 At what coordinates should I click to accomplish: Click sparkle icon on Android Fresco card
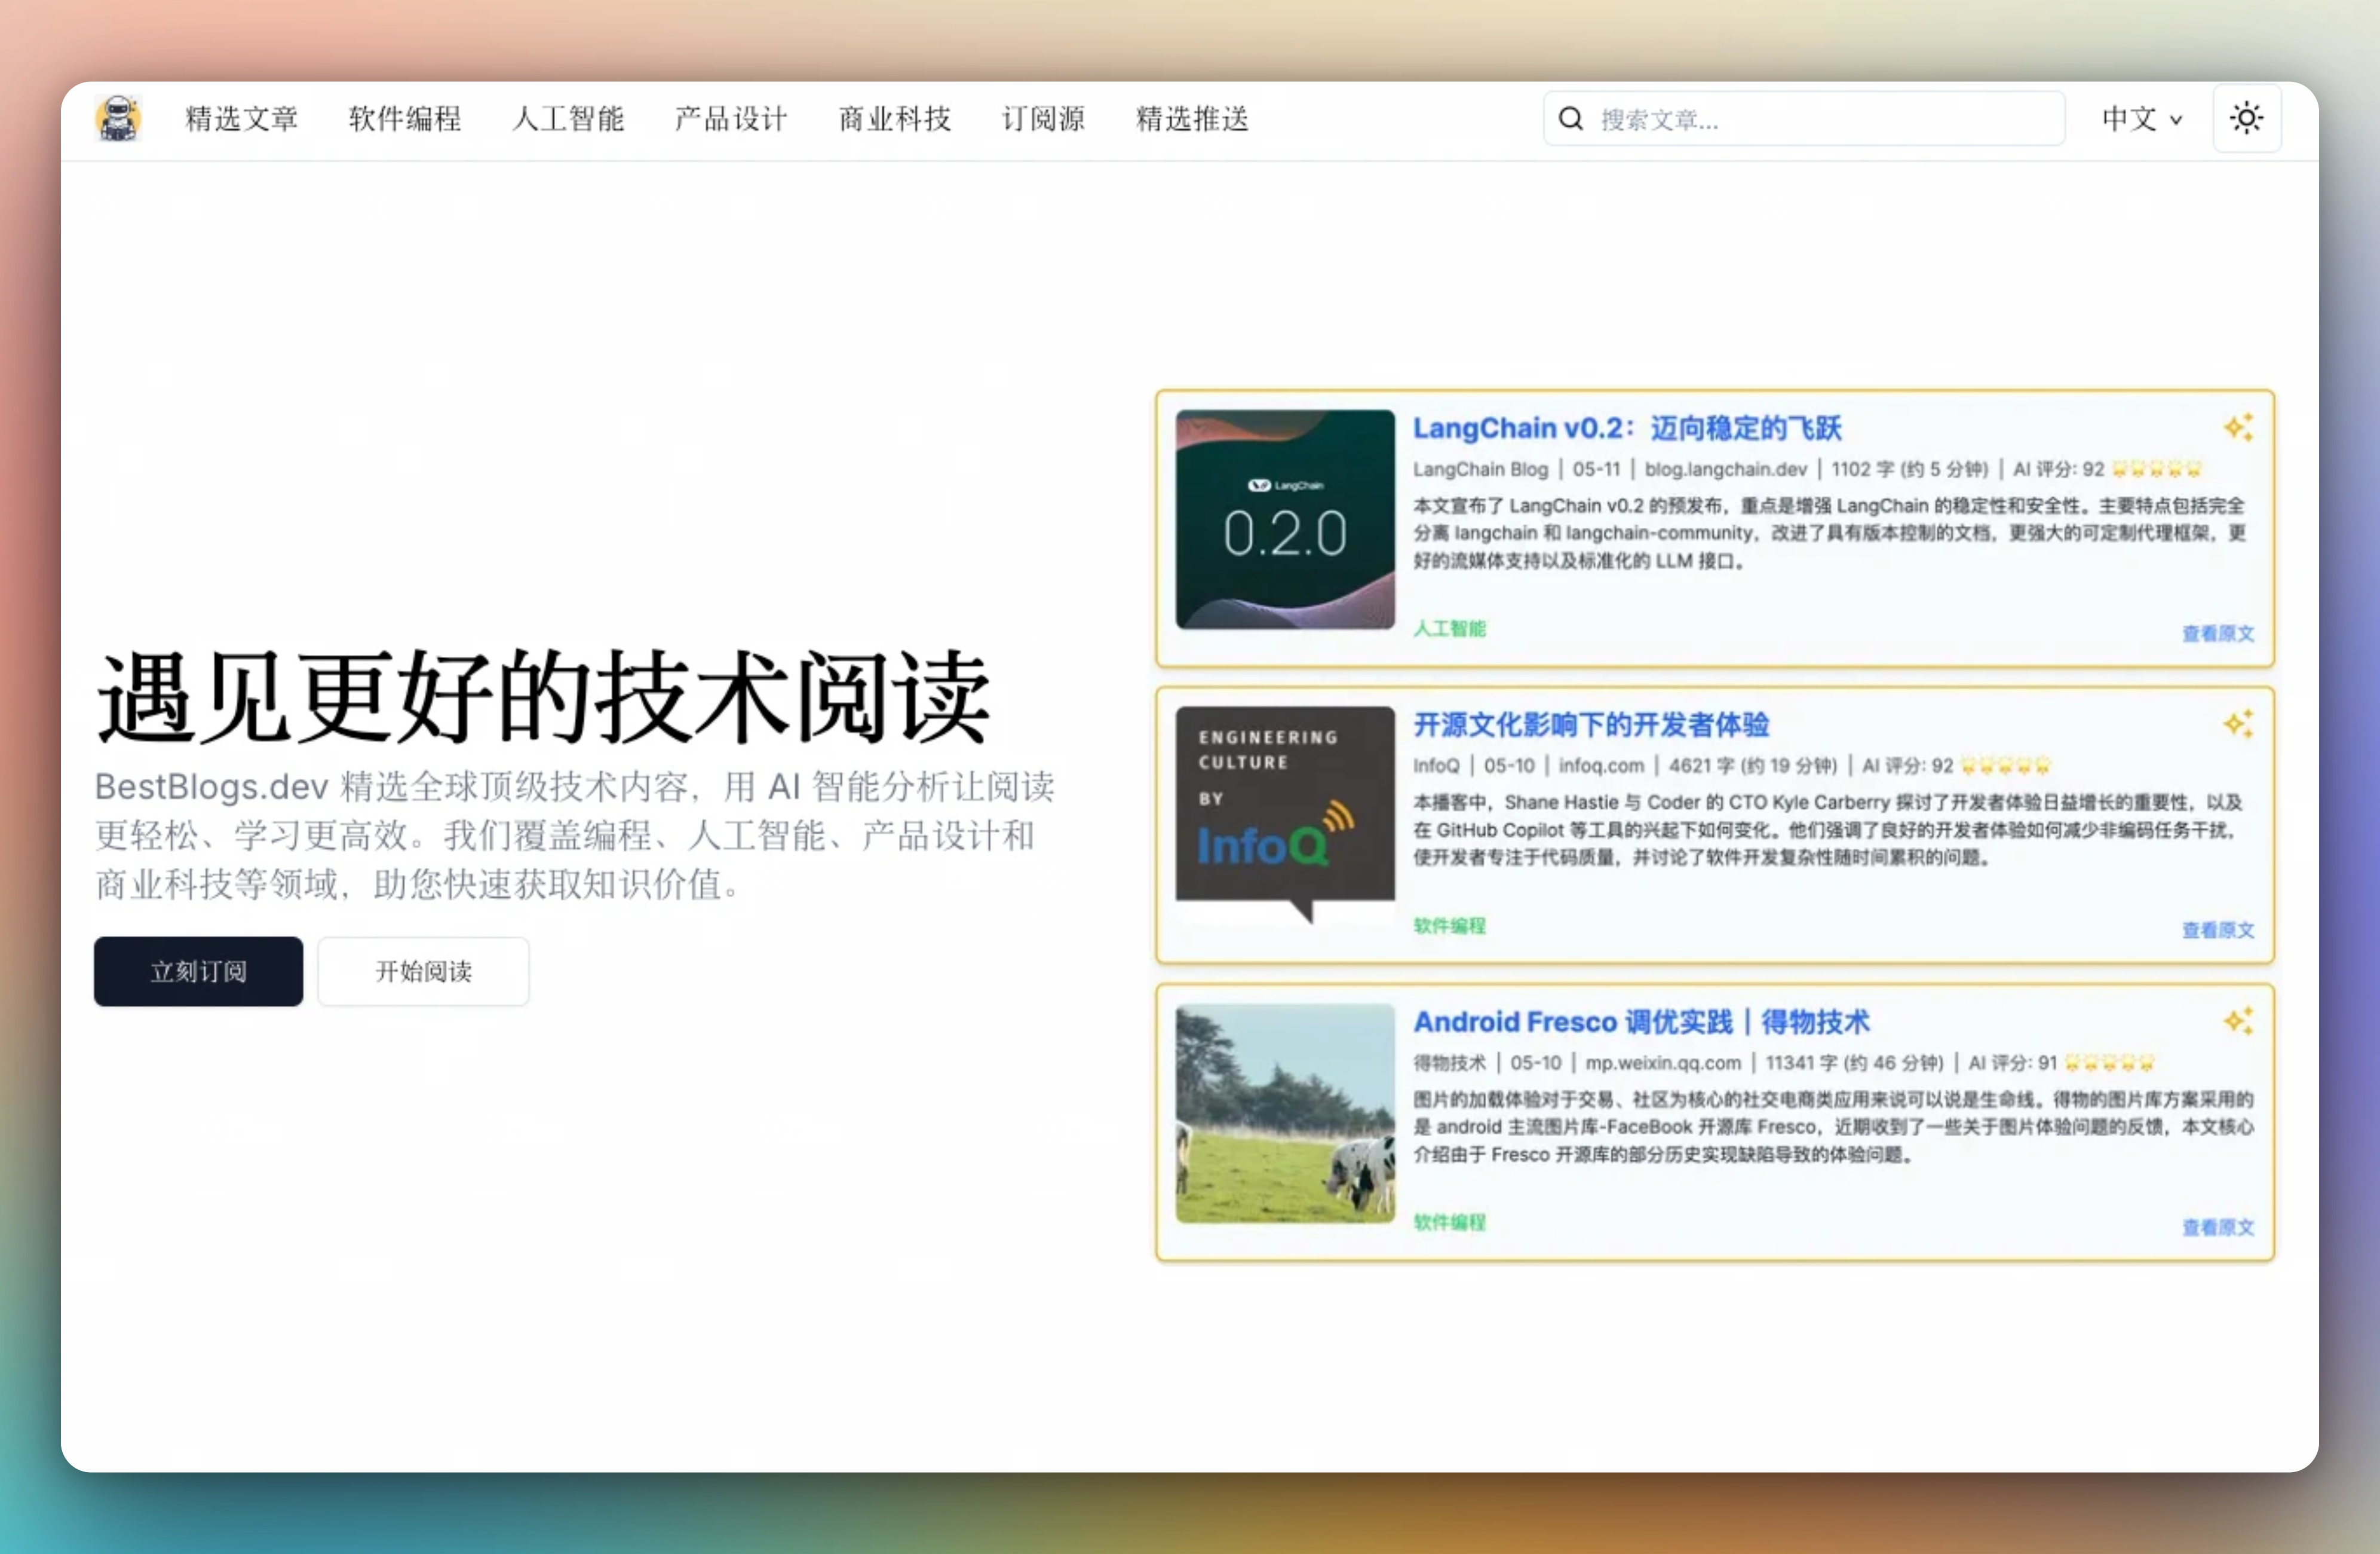pos(2238,1021)
